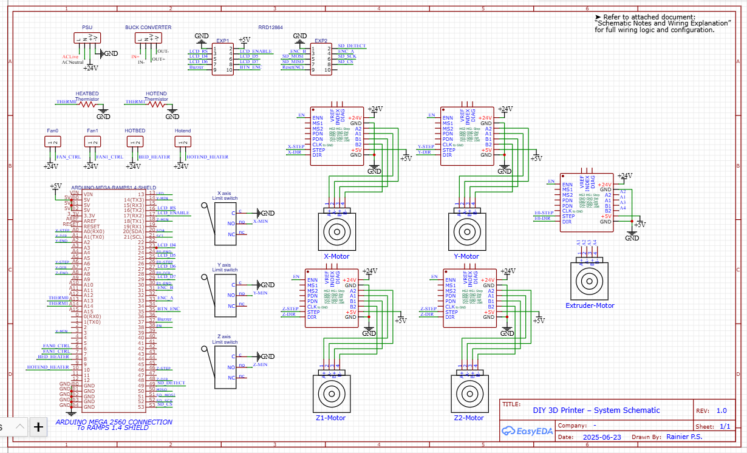Click the PSU connector symbol
The height and width of the screenshot is (453, 747).
pos(87,37)
